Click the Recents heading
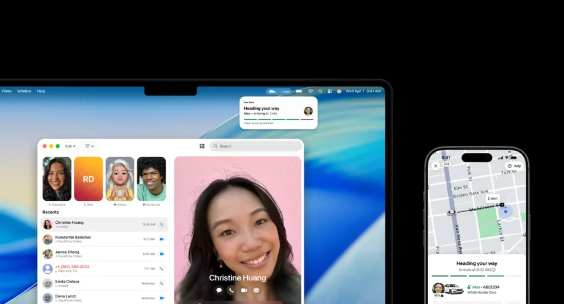Screen dimensions: 564x304 (x=50, y=212)
